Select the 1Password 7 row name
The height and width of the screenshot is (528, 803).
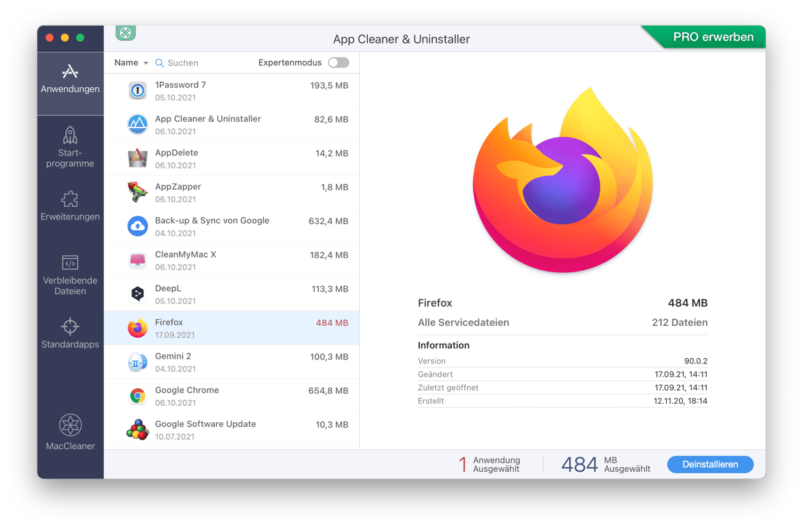click(x=180, y=85)
